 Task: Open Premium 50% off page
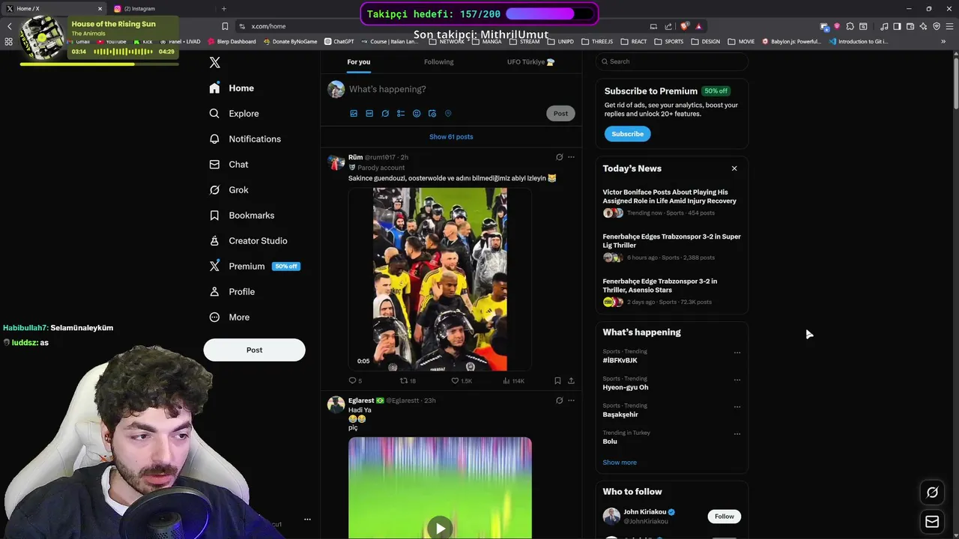[254, 267]
